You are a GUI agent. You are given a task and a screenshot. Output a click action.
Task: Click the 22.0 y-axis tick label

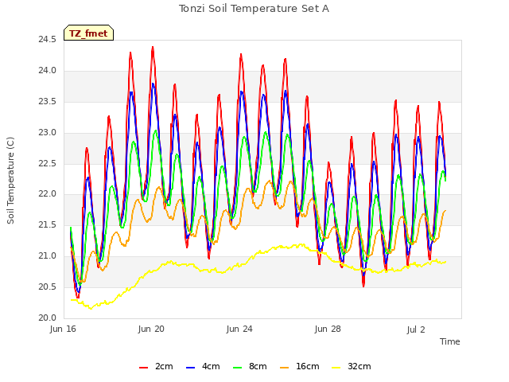[48, 194]
